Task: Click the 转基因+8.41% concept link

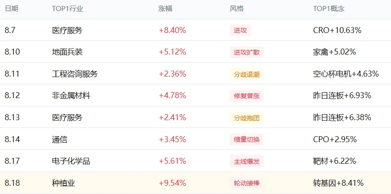Action: tap(338, 183)
